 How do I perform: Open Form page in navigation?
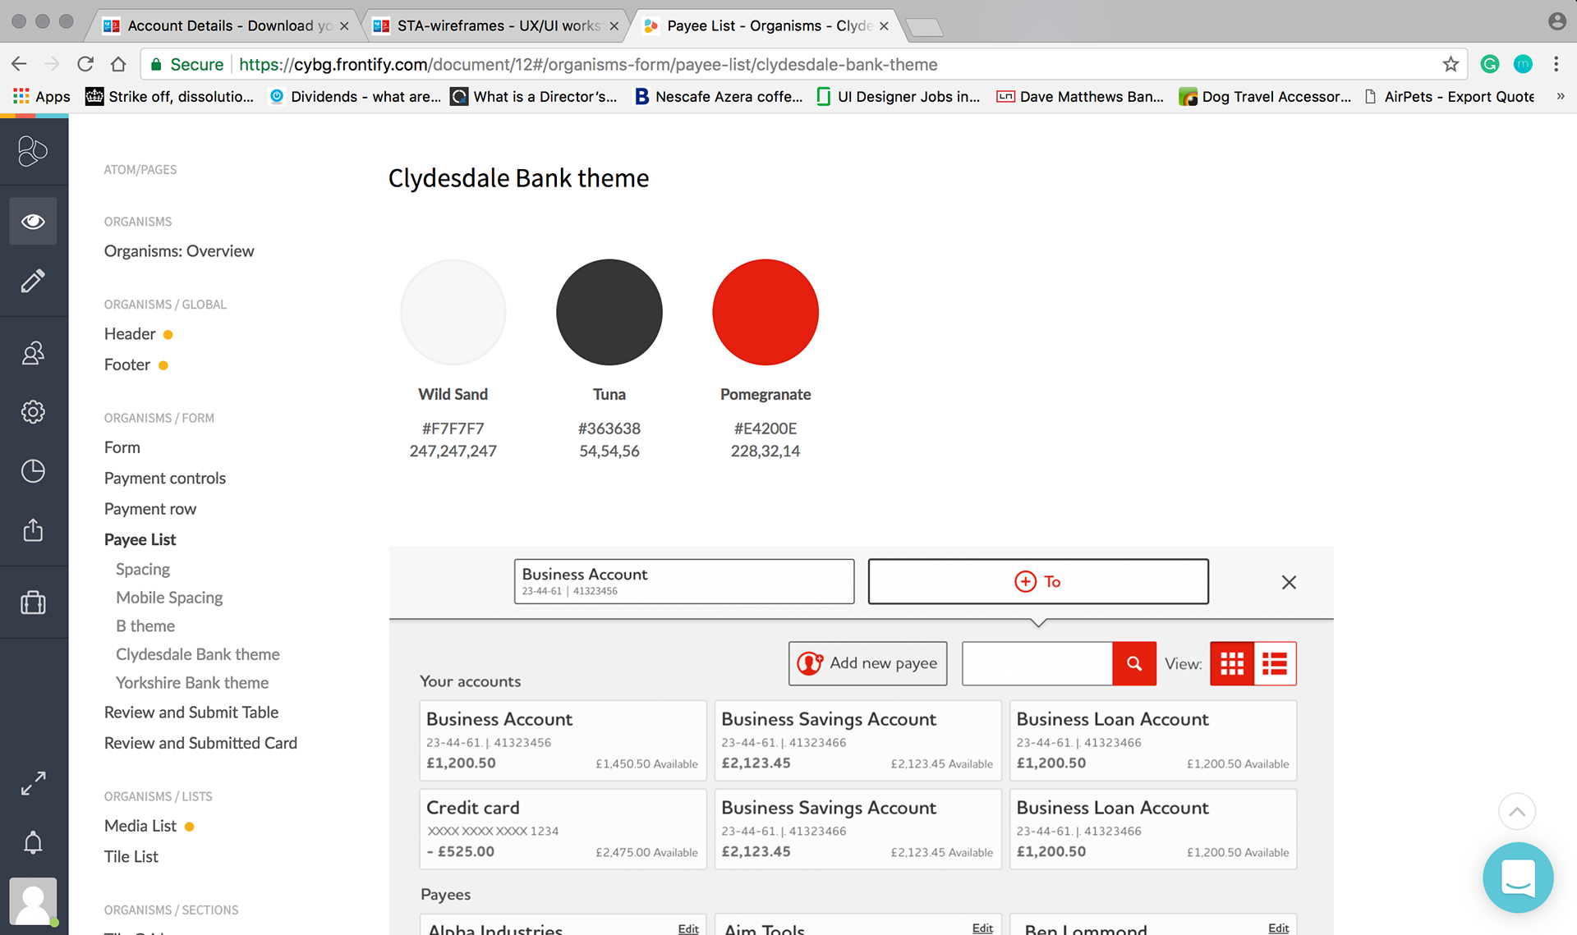122,447
